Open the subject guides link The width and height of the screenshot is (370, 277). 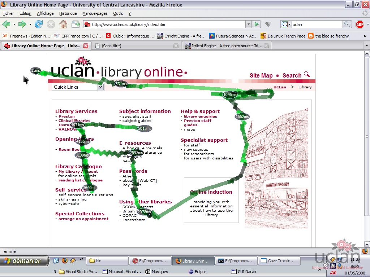[137, 120]
